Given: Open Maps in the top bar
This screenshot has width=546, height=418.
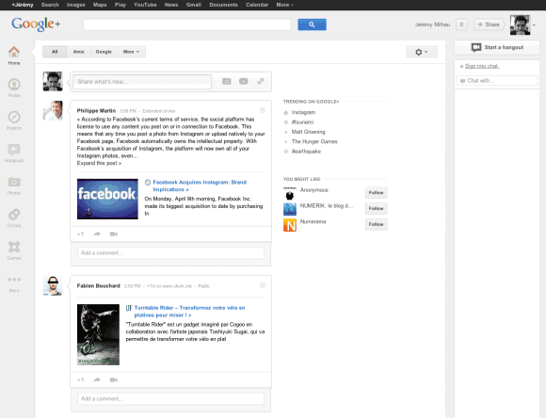Looking at the screenshot, I should 100,5.
